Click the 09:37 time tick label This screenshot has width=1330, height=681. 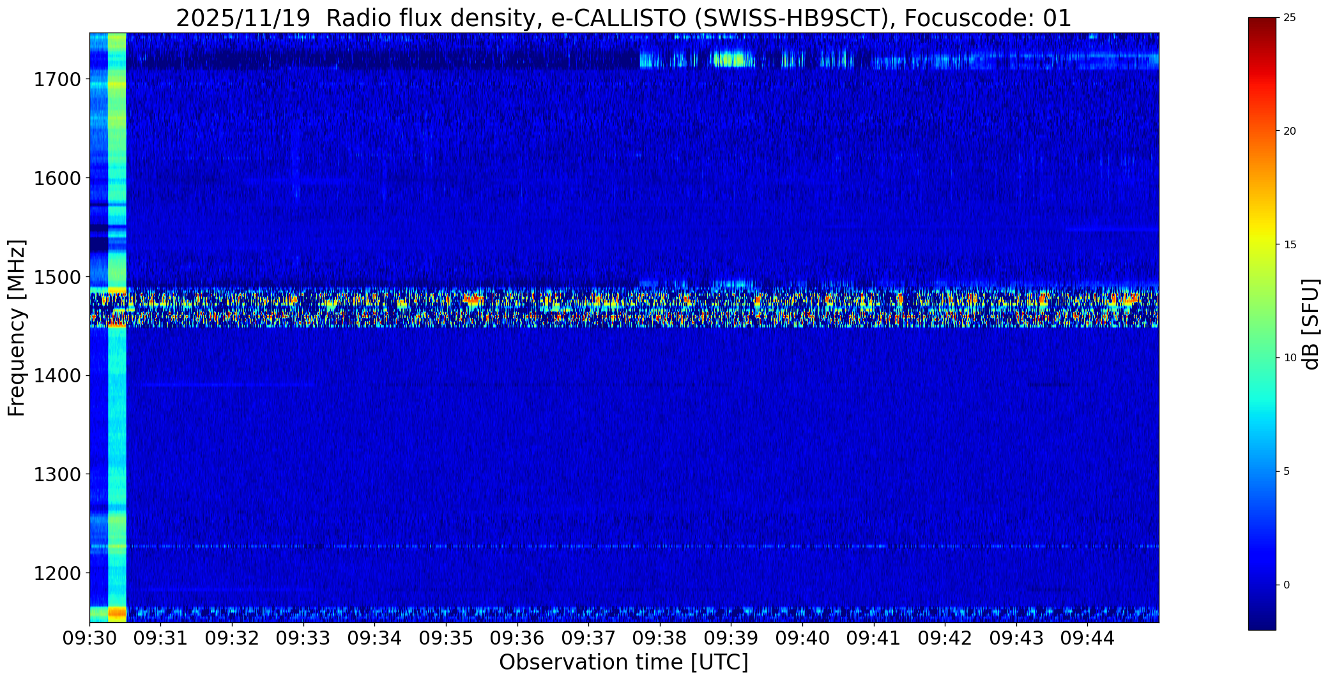pyautogui.click(x=588, y=638)
